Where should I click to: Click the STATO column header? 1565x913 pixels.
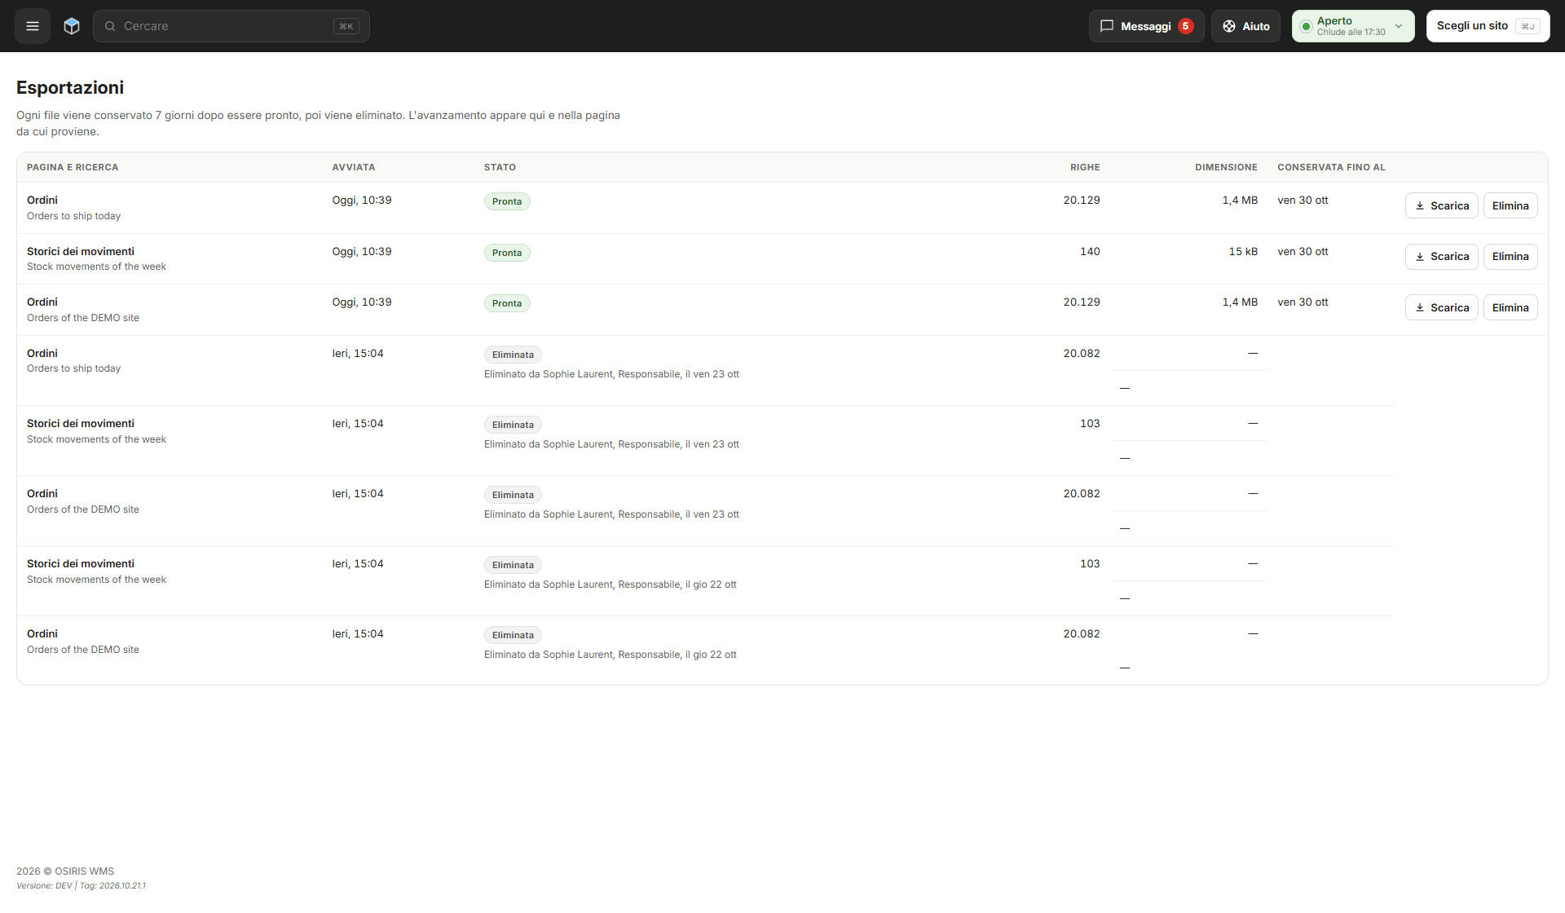(500, 167)
